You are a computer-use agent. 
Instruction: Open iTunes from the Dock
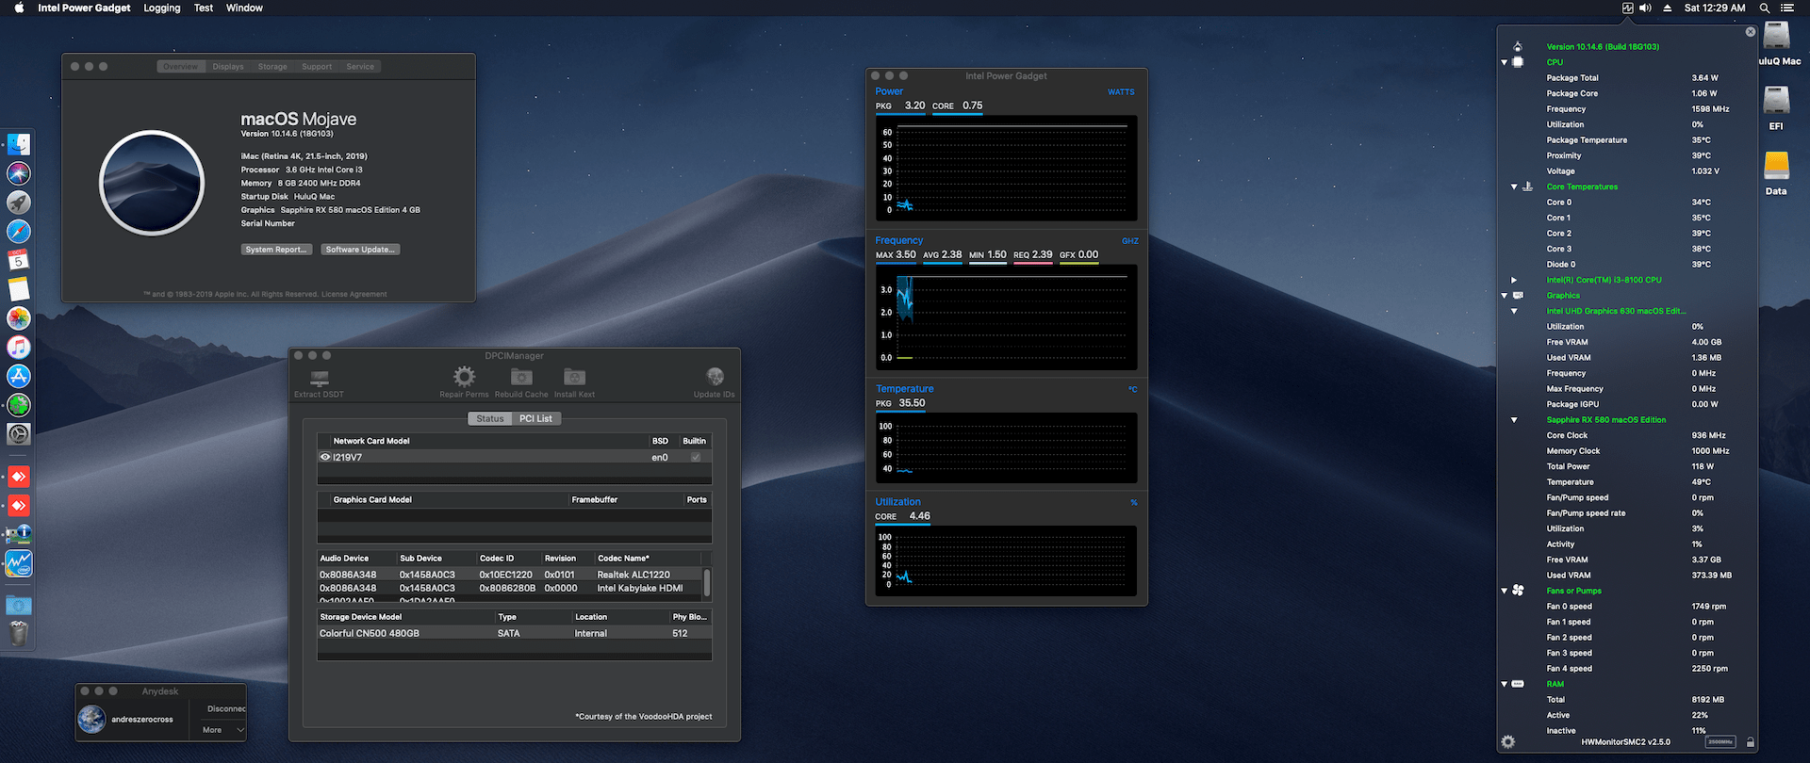tap(19, 348)
